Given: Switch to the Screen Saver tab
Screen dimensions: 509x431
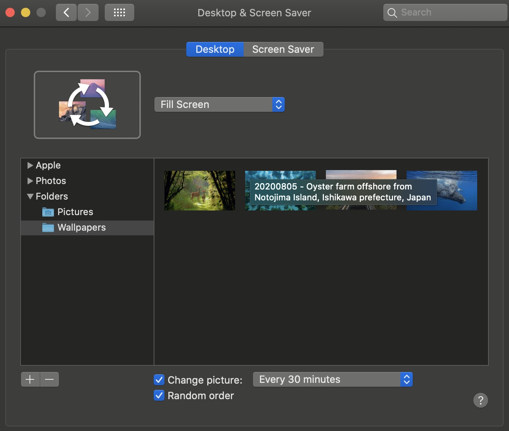Looking at the screenshot, I should (283, 49).
